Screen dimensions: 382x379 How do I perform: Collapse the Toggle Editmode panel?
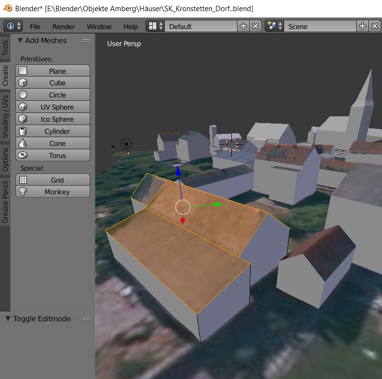[8, 319]
